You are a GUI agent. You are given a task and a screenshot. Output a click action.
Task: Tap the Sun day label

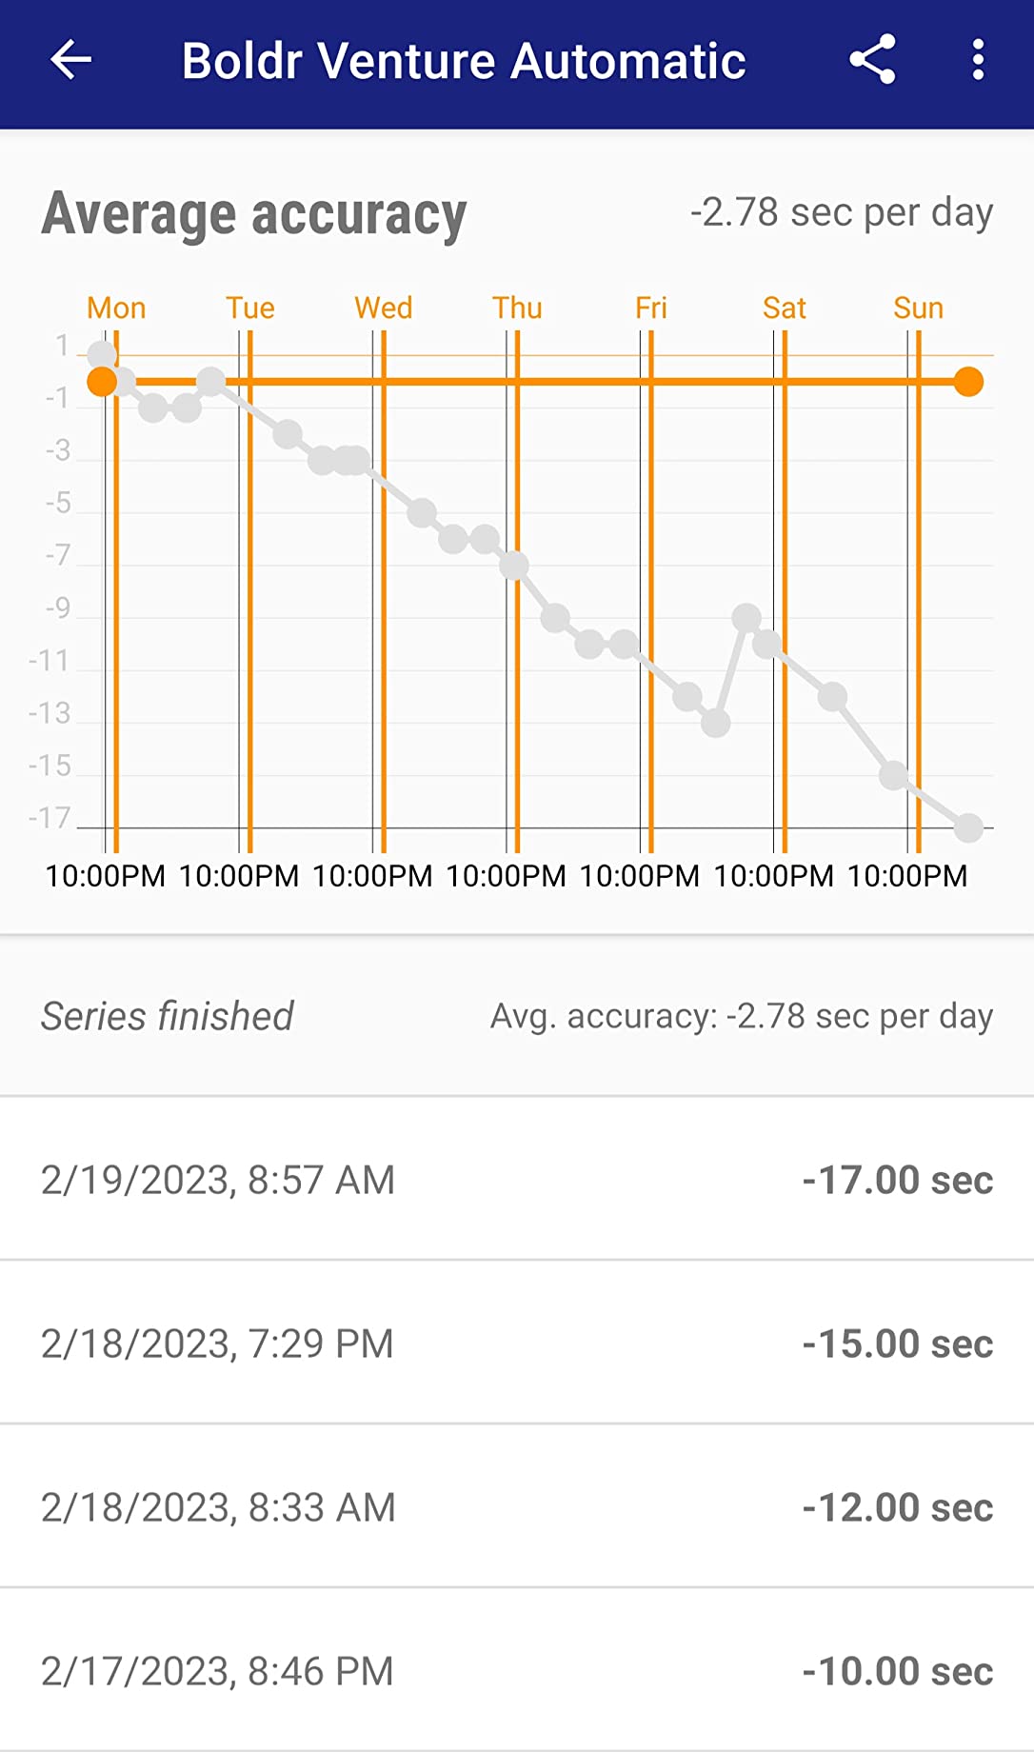(x=918, y=308)
